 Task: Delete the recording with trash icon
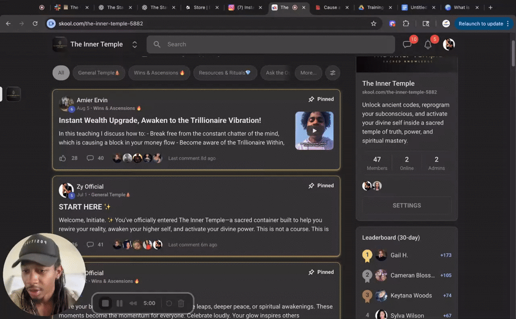[x=181, y=303]
